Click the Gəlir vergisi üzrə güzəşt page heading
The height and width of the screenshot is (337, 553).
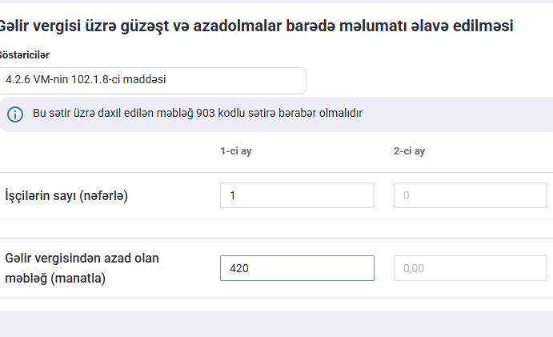[256, 26]
